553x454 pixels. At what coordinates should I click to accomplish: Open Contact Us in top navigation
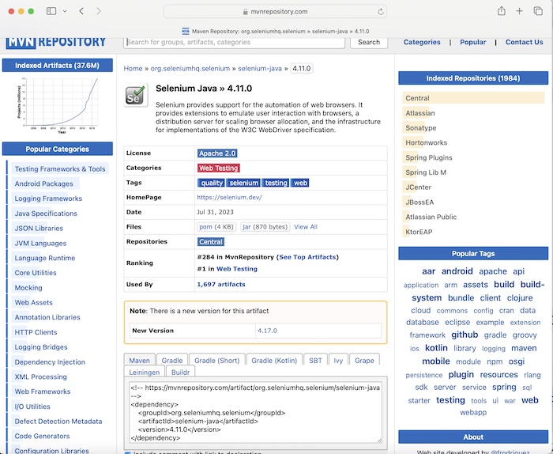click(524, 42)
